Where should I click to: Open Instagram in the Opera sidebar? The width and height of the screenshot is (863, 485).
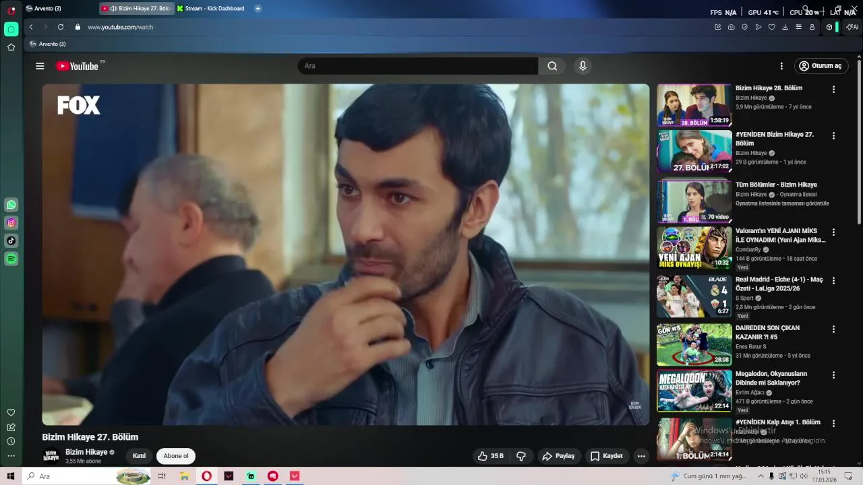(x=11, y=223)
